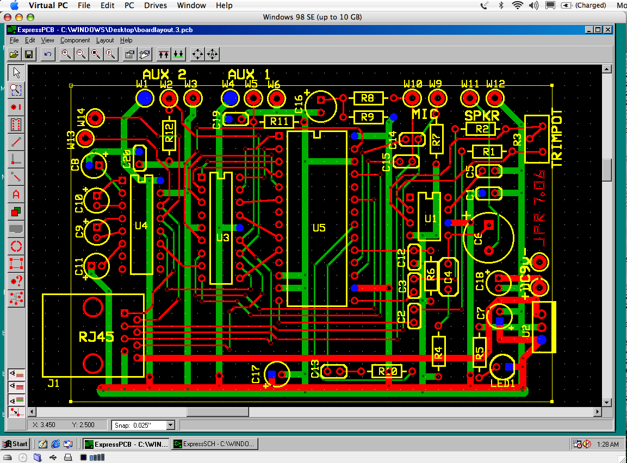The width and height of the screenshot is (627, 463).
Task: Open the ExpressPCB Help menu
Action: click(x=126, y=40)
